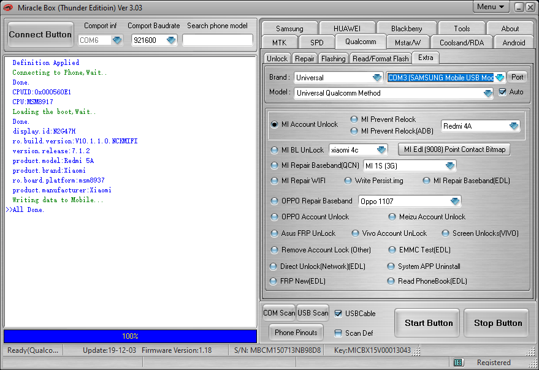Switch to the Blackberry tab

click(x=407, y=28)
